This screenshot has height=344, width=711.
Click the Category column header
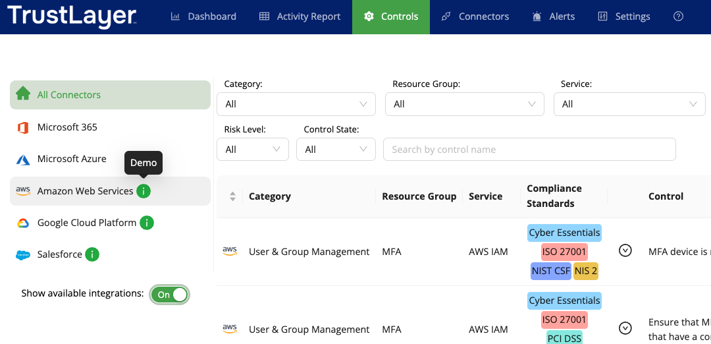[x=270, y=196]
